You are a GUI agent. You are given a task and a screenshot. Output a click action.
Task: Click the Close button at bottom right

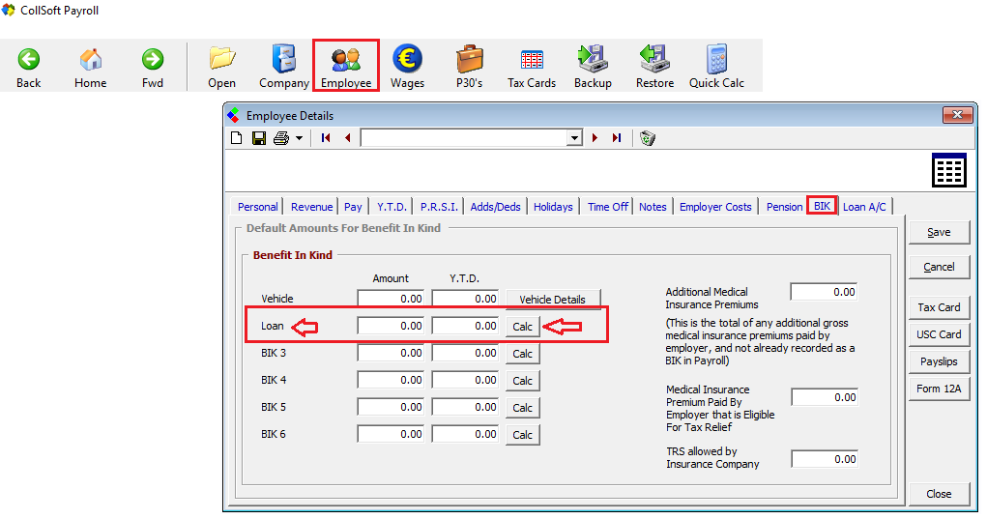[x=939, y=494]
